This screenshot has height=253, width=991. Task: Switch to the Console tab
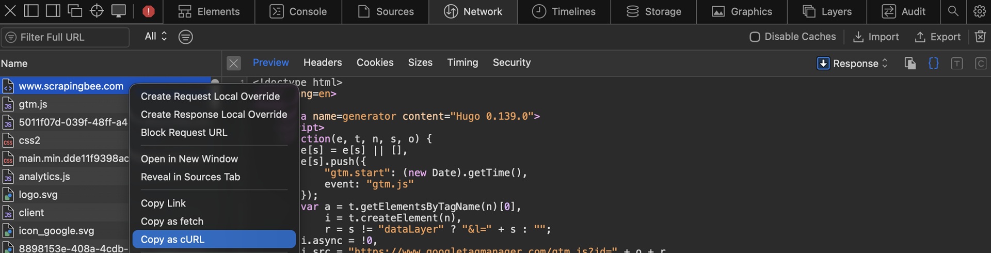298,11
